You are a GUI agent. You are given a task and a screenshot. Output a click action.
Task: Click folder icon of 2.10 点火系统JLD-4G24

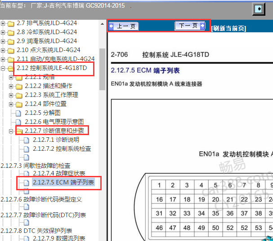point(11,51)
